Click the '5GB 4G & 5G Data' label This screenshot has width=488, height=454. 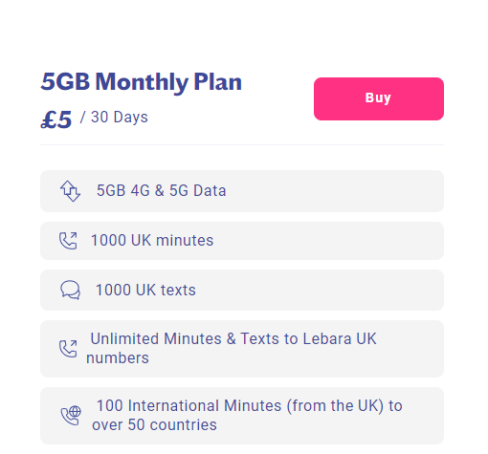[x=162, y=191]
